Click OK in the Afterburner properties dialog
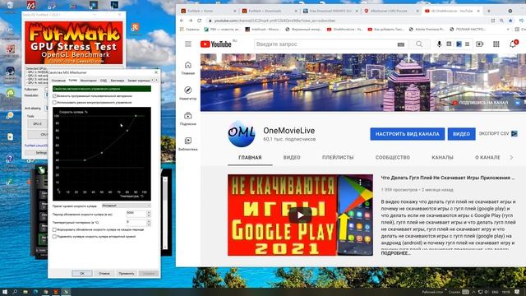 pyautogui.click(x=82, y=274)
